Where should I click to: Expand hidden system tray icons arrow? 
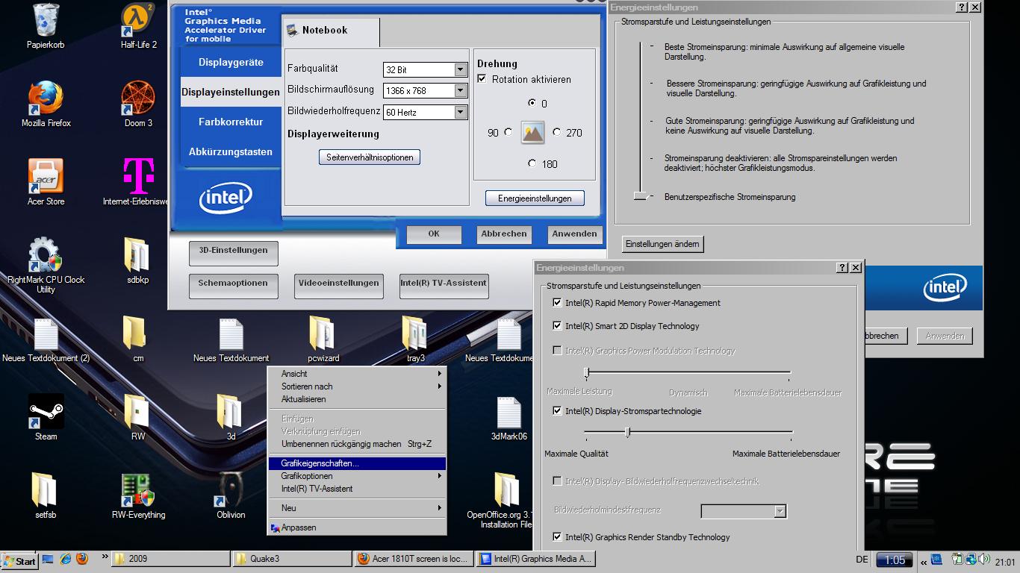coord(924,561)
